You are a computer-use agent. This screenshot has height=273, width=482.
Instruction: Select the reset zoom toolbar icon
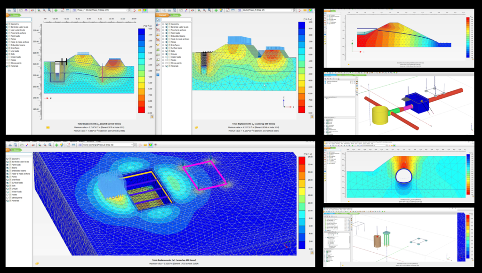tap(49, 10)
